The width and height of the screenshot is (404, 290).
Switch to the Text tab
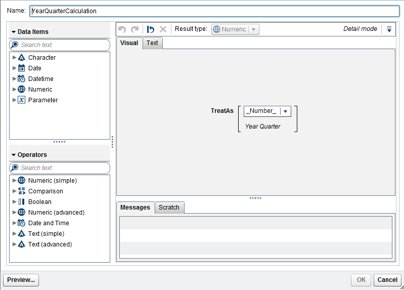pyautogui.click(x=152, y=43)
